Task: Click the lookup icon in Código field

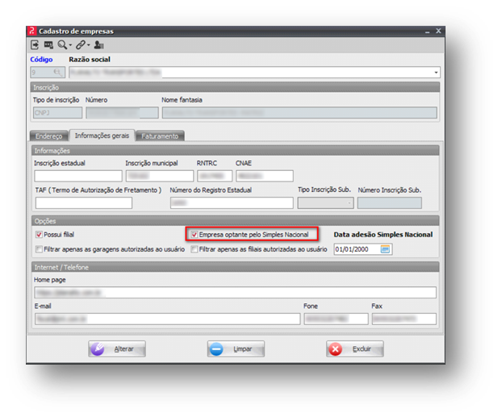Action: [57, 72]
